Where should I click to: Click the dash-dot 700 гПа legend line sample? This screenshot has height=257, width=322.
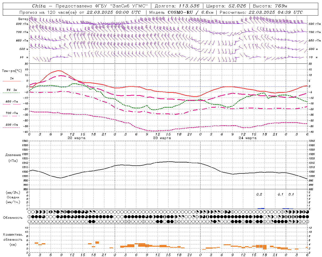click(11, 116)
